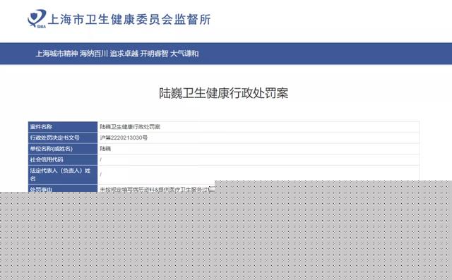Select the 社会信用代码 label cell
Screen dimensions: 452x280
63,159
